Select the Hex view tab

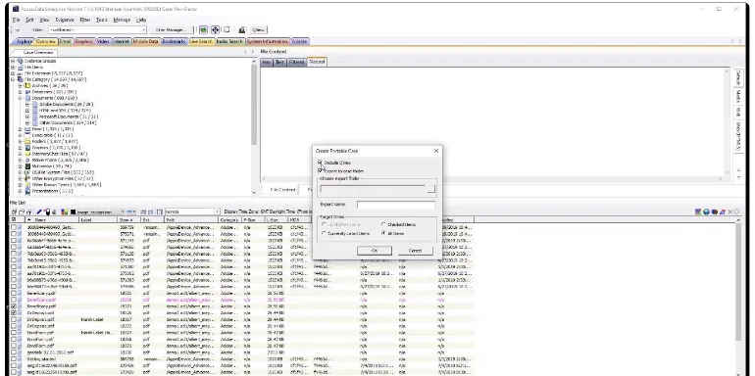click(x=267, y=62)
